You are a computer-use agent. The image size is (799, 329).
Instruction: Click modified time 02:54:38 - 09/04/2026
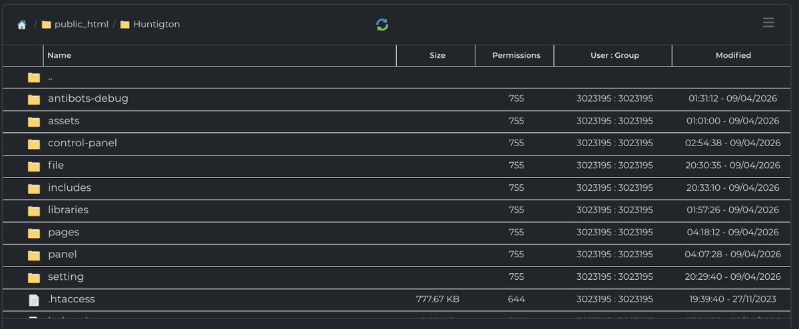pos(733,143)
